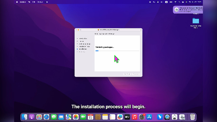Click the volume icon in menu bar
217x122 pixels.
tap(162, 2)
